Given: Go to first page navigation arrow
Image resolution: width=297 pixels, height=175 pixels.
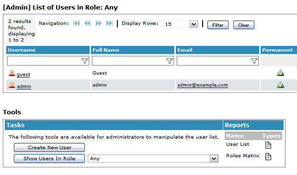Looking at the screenshot, I should point(76,23).
